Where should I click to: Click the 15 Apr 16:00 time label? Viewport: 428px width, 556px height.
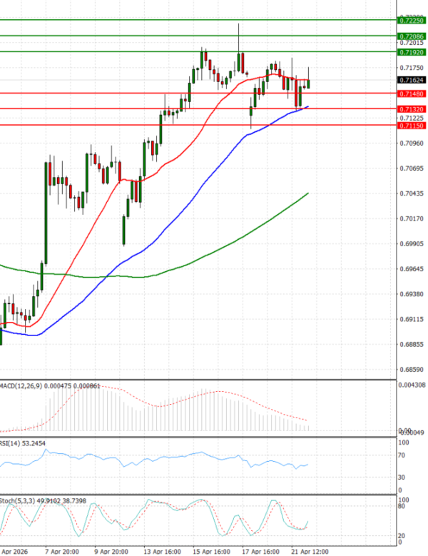tap(210, 551)
